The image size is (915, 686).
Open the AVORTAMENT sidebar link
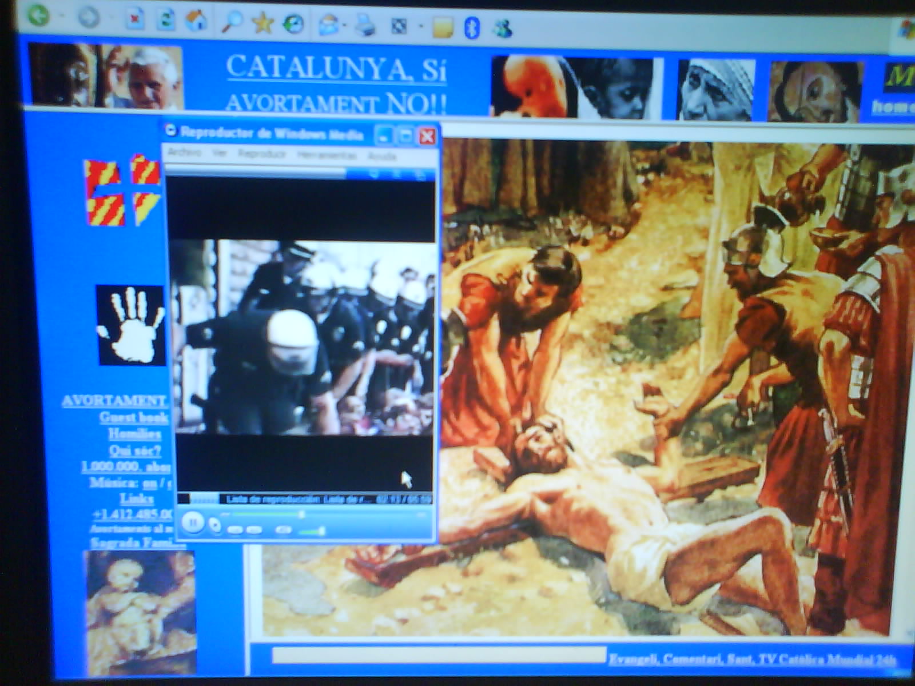(x=114, y=400)
